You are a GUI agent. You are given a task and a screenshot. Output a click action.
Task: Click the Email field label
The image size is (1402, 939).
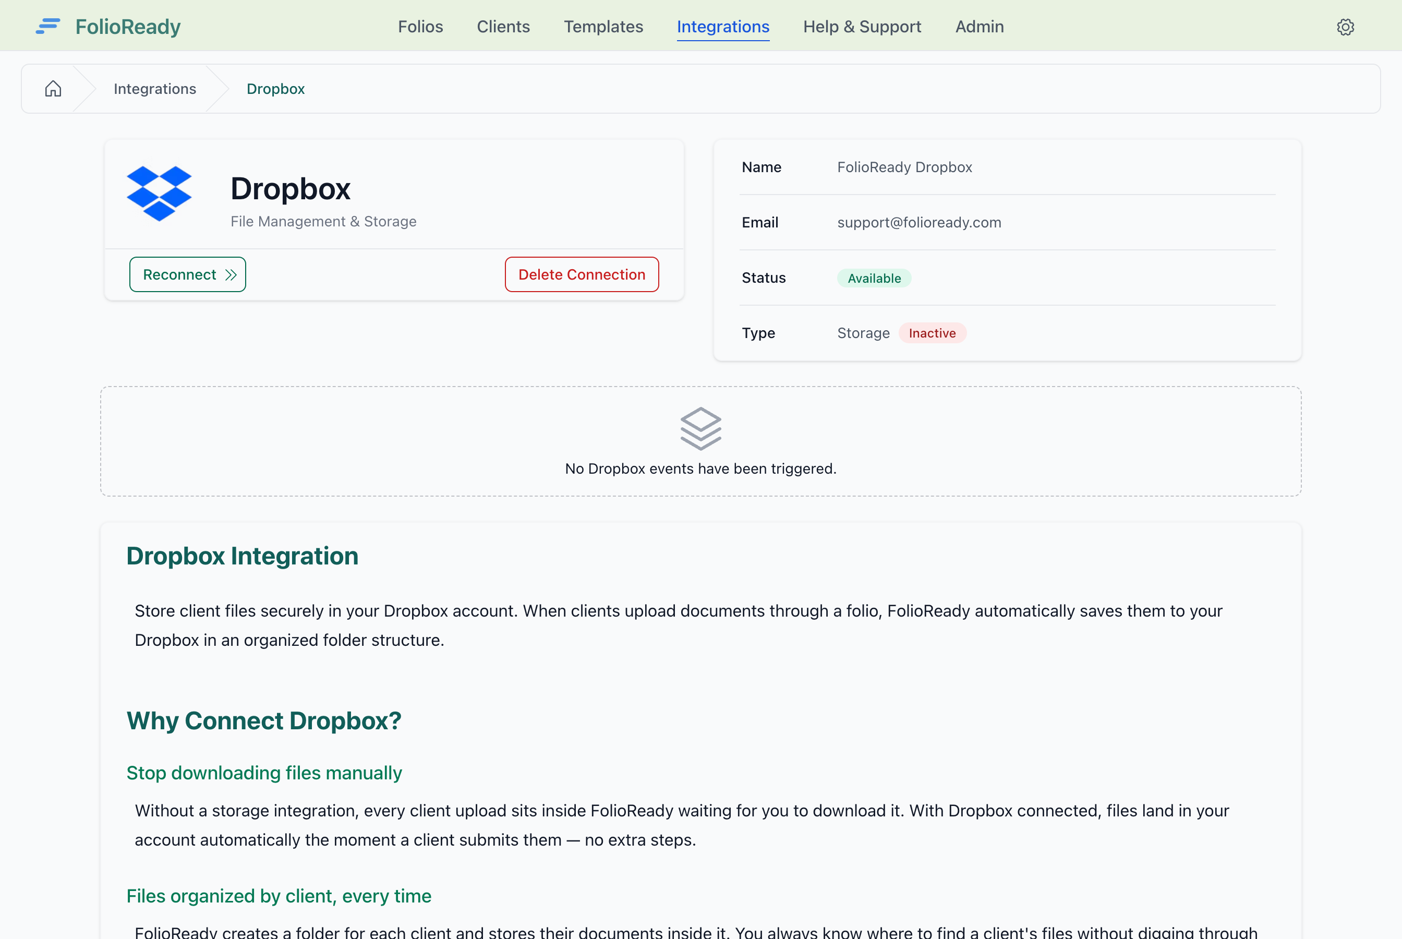(759, 222)
